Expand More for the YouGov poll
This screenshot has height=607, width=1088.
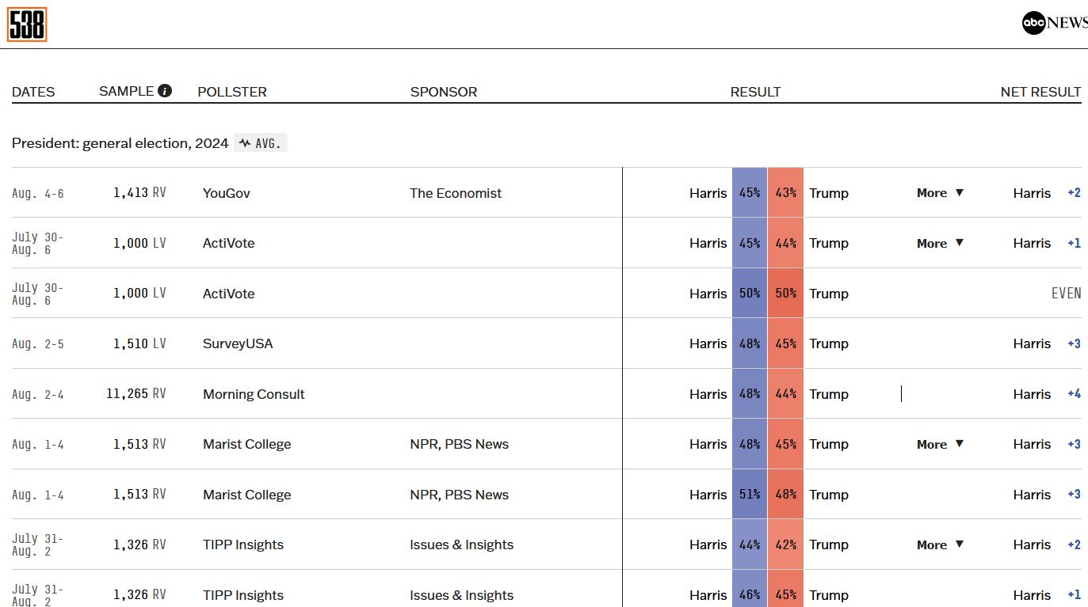coord(940,193)
